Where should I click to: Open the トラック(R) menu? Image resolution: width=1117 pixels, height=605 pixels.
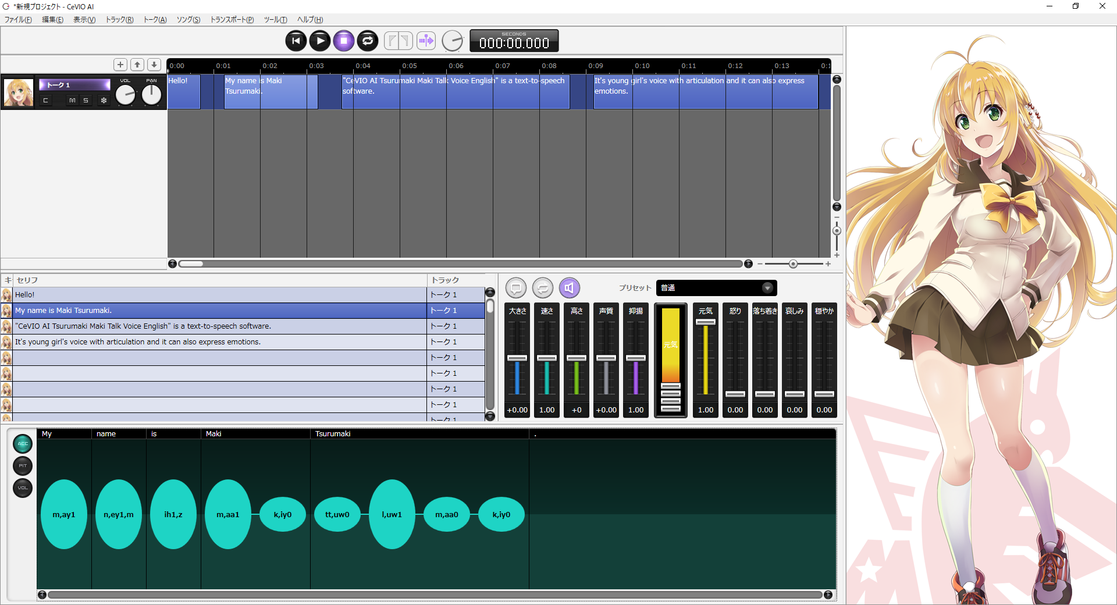tap(119, 20)
